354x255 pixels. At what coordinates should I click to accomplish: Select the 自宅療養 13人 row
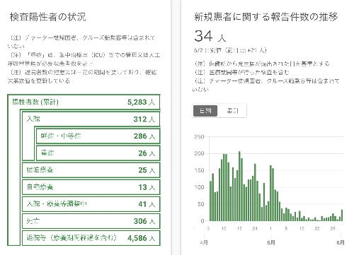tap(91, 187)
